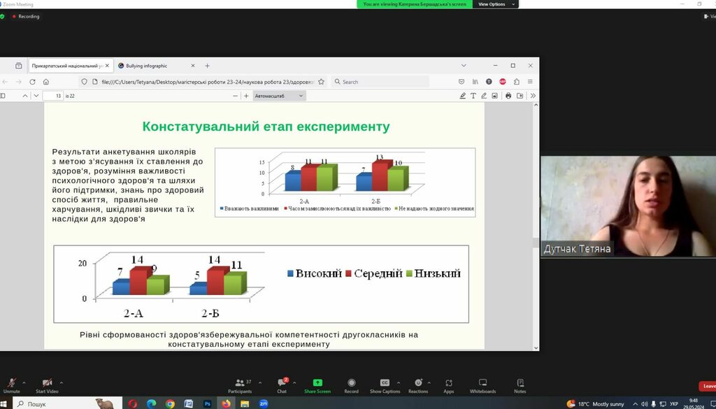Click the red Leave button

coord(708,386)
